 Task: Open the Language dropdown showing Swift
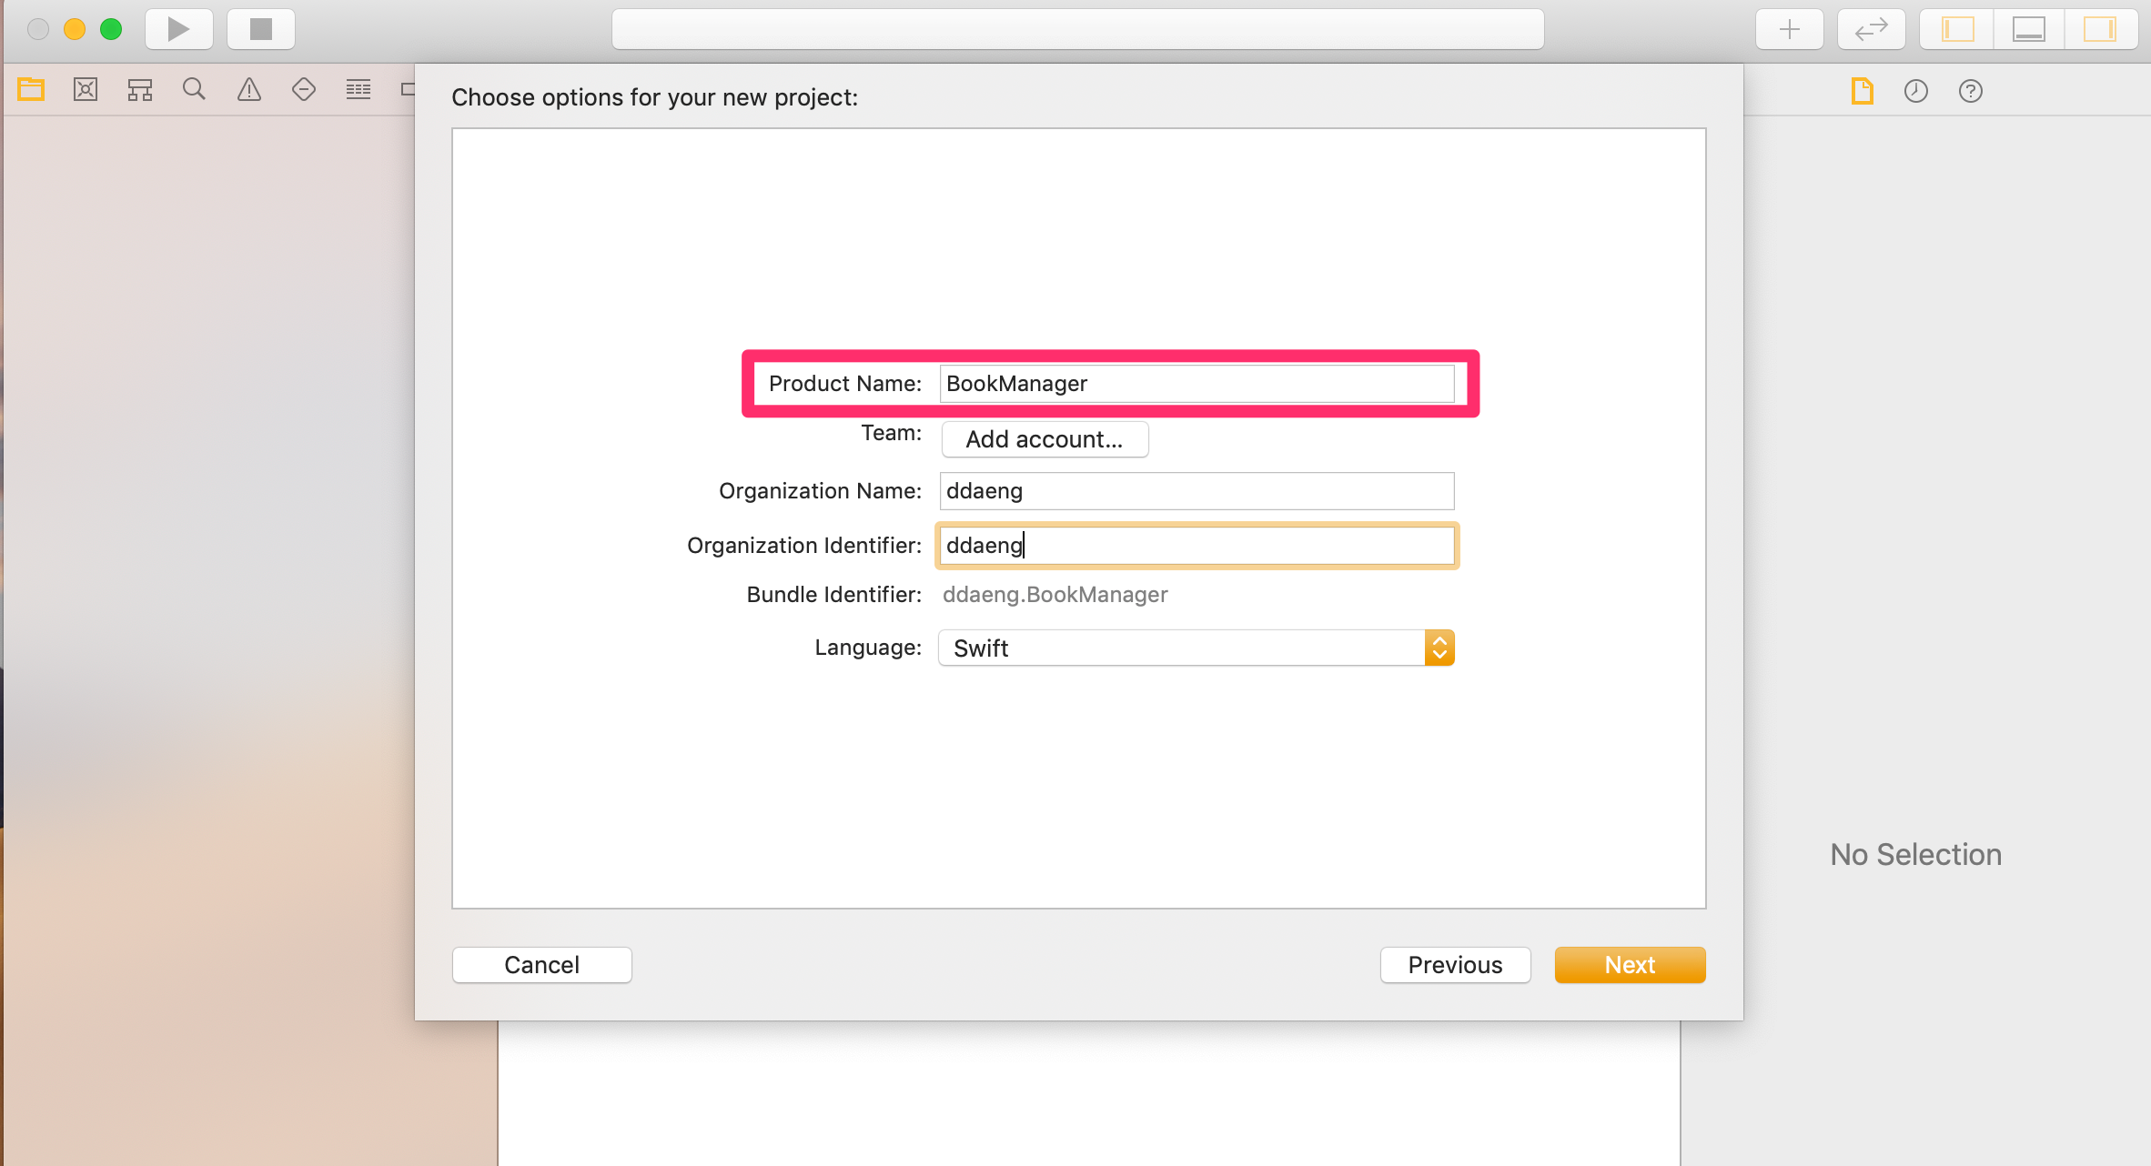[x=1196, y=648]
